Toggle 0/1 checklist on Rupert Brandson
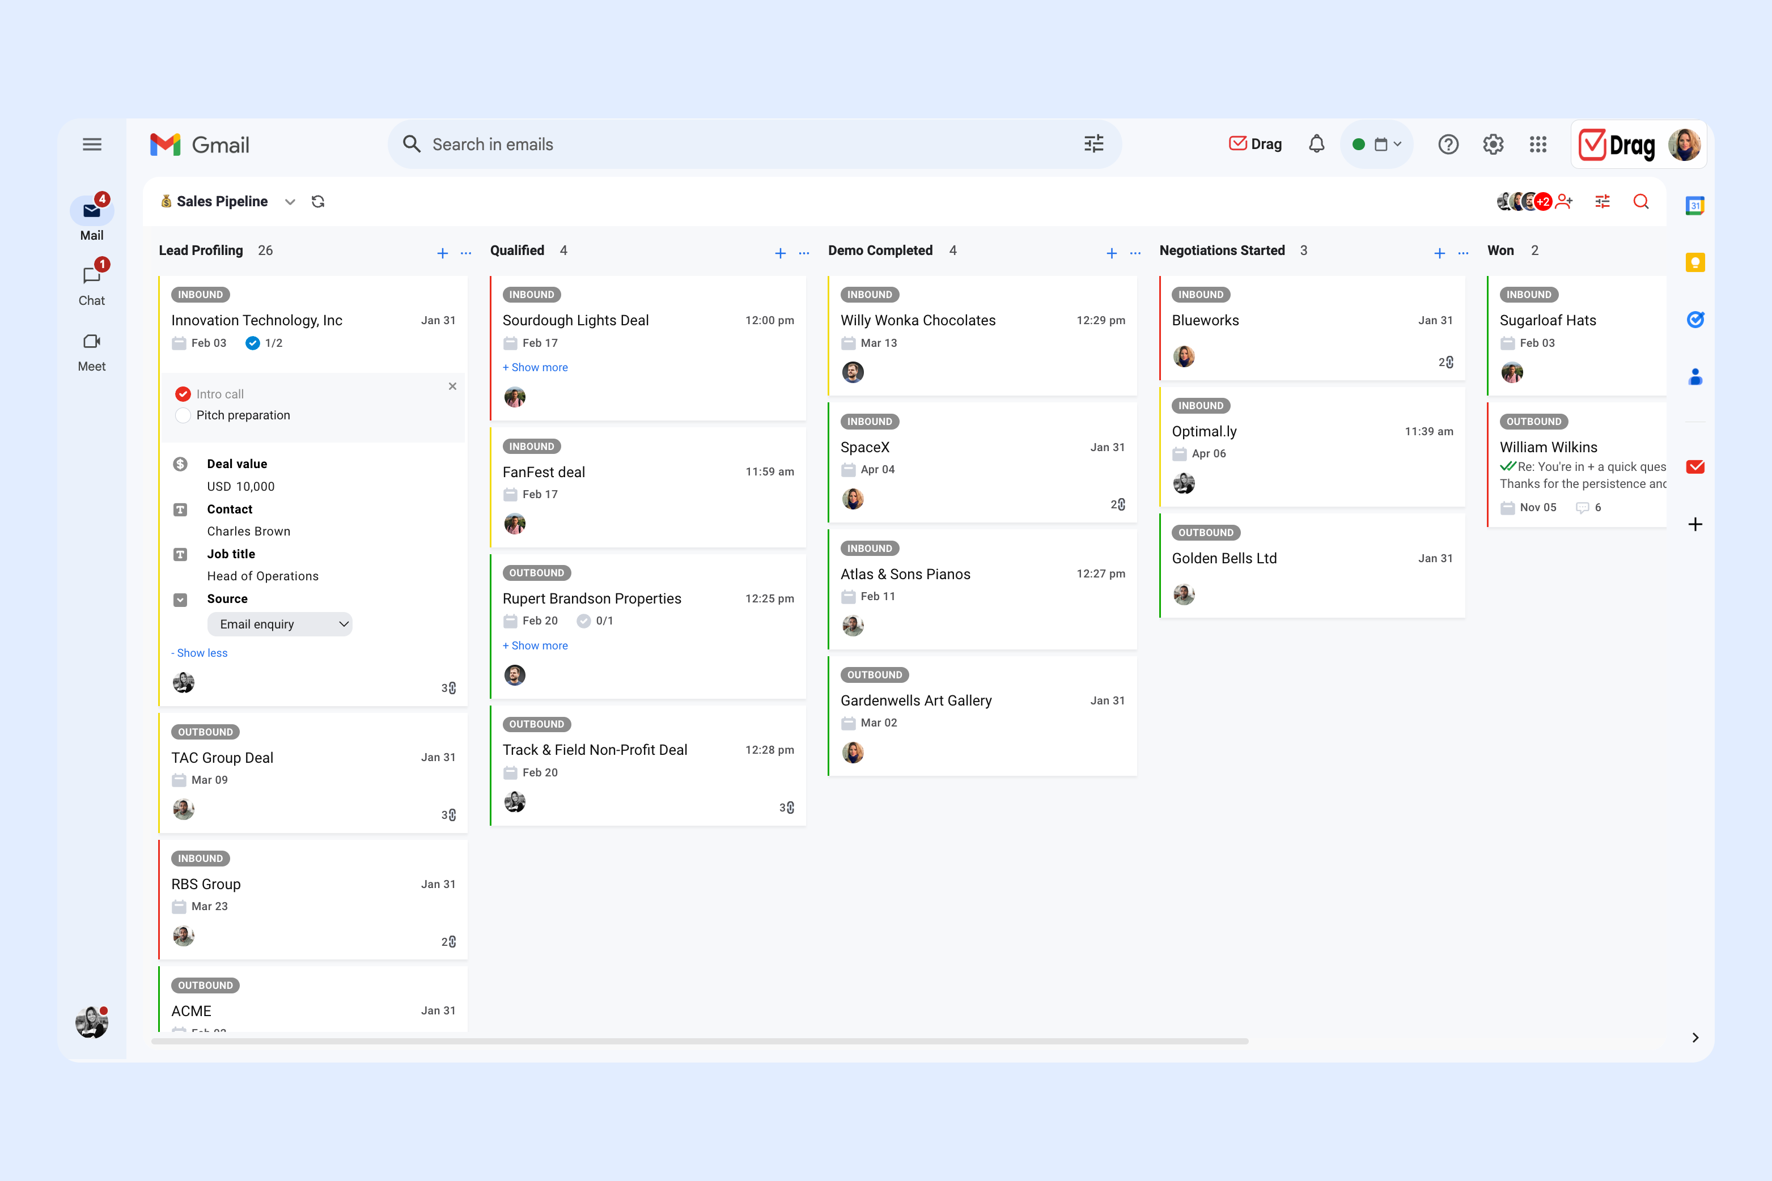This screenshot has width=1772, height=1181. [595, 621]
